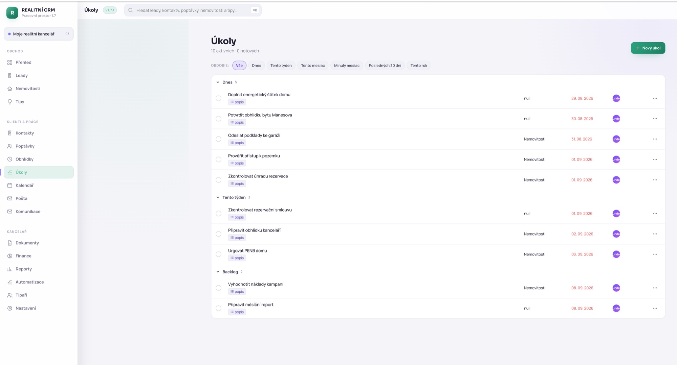
Task: Open Reporty chart item
Action: (39, 269)
